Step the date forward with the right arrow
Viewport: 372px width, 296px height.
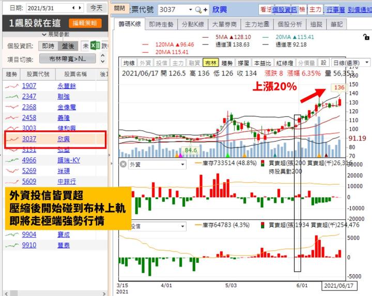click(80, 8)
